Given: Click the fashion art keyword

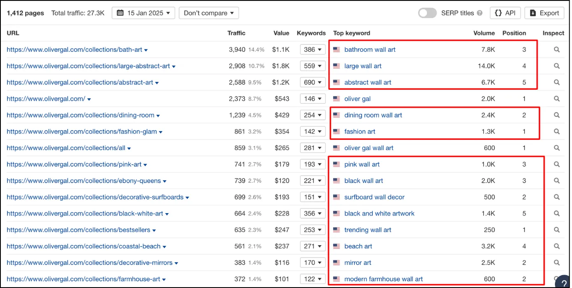Looking at the screenshot, I should [360, 132].
